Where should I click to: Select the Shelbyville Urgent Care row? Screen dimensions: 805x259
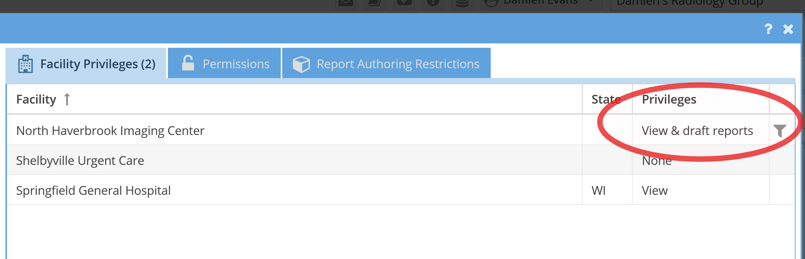pos(400,160)
